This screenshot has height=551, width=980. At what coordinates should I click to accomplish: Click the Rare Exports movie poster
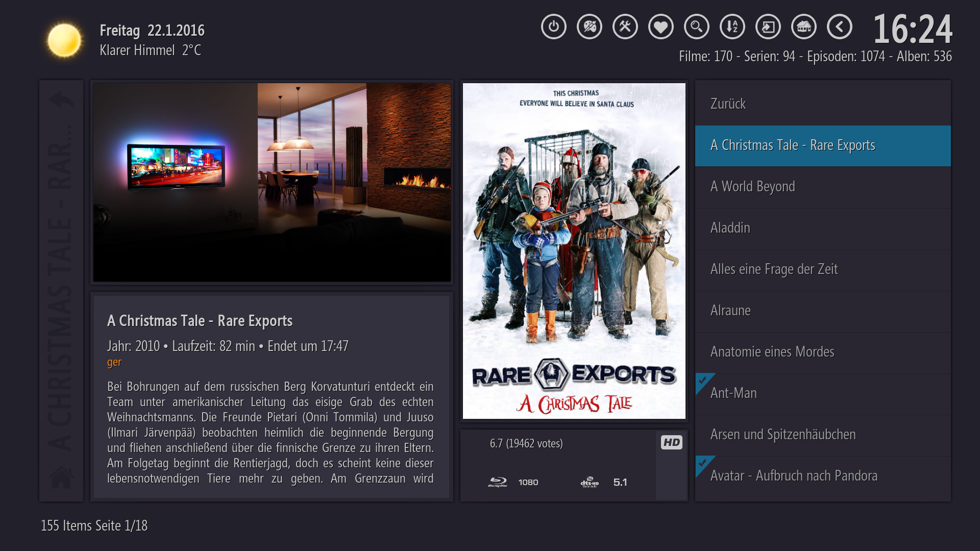click(574, 251)
